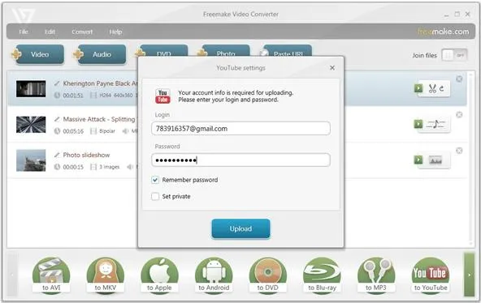Image resolution: width=481 pixels, height=303 pixels.
Task: Select the to Android output icon
Action: point(214,275)
